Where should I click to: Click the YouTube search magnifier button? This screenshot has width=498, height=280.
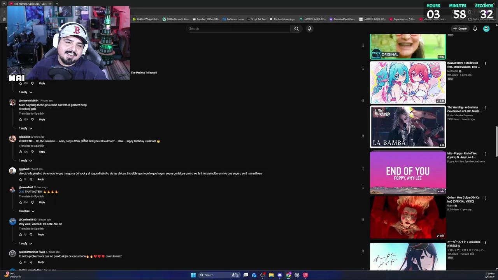coord(296,29)
